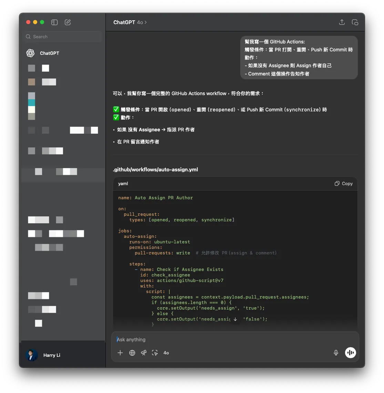Click the scroll-to-bottom arrow button
Screen dimensions: 384x393
coord(235,319)
